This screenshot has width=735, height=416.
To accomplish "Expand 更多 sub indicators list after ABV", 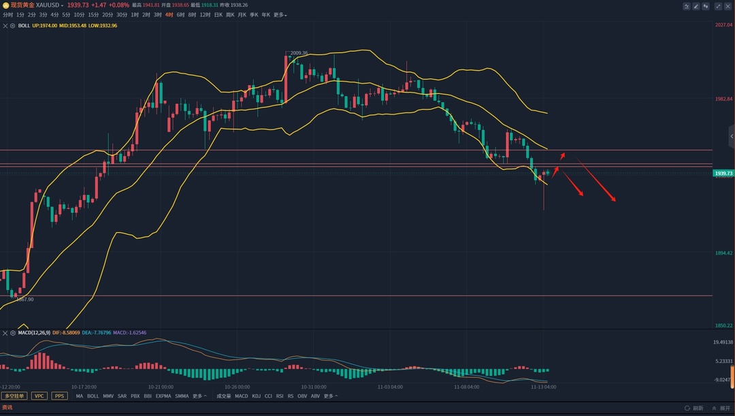I will click(331, 396).
